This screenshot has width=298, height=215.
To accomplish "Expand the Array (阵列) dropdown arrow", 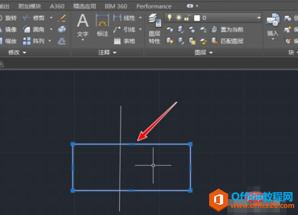I will click(50, 41).
